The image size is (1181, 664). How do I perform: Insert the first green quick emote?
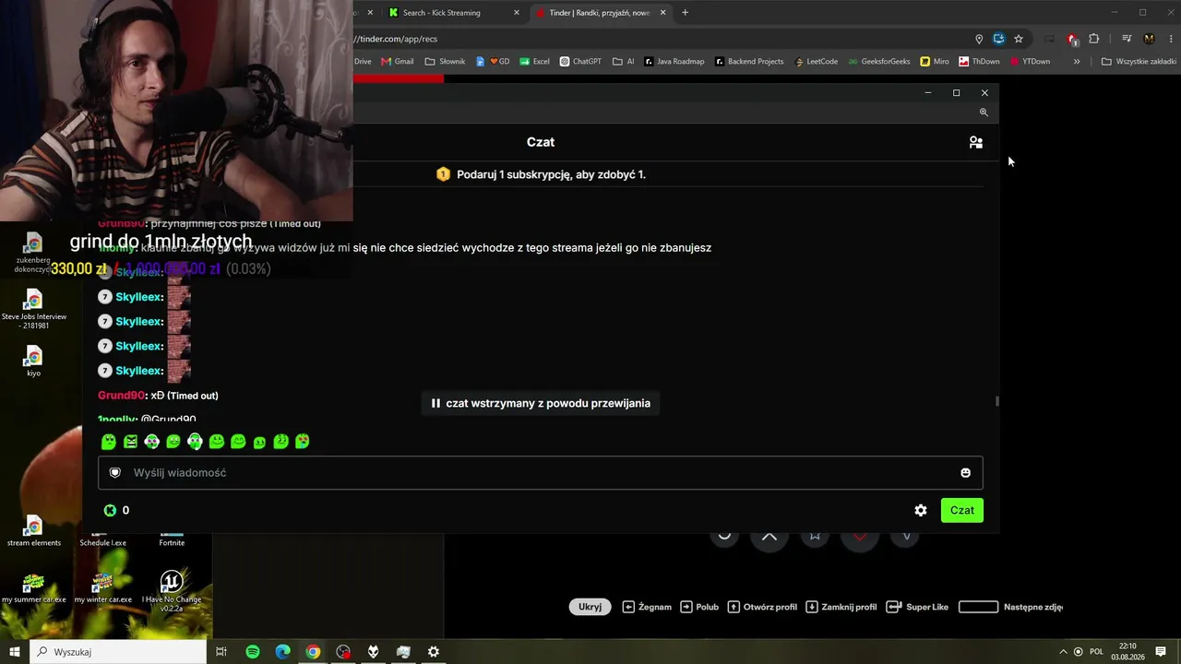109,442
